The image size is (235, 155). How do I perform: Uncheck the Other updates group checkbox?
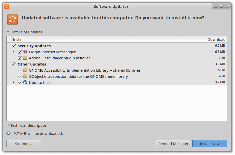click(14, 64)
